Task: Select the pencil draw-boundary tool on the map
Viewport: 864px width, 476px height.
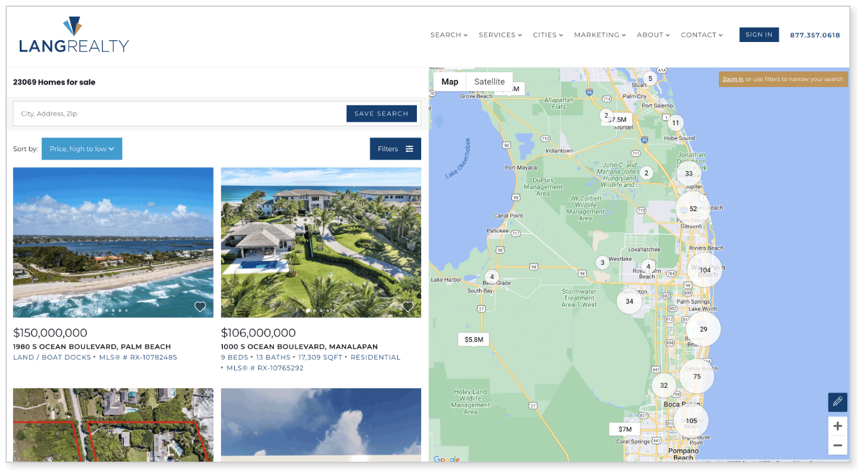Action: 837,402
